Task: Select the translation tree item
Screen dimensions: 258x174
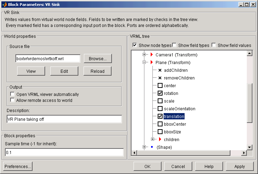Action: [x=174, y=116]
